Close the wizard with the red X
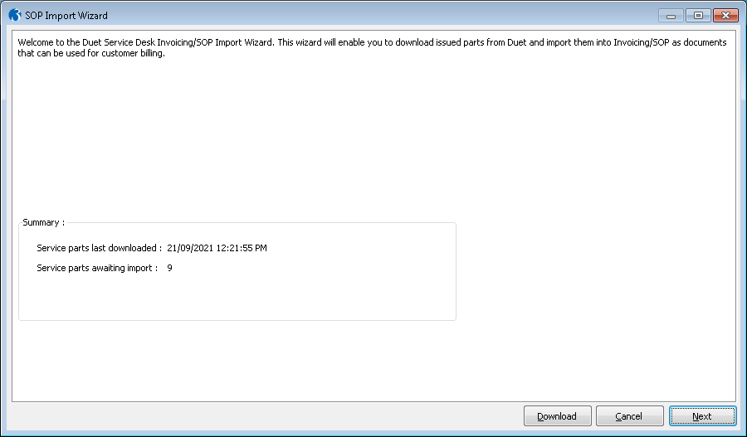Viewport: 747px width, 437px height. coord(725,16)
